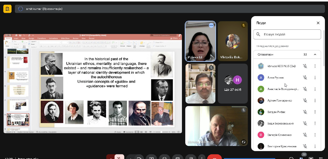
Task: Toggle Анастасія Володимирівна's microphone icon
Action: pos(305,89)
